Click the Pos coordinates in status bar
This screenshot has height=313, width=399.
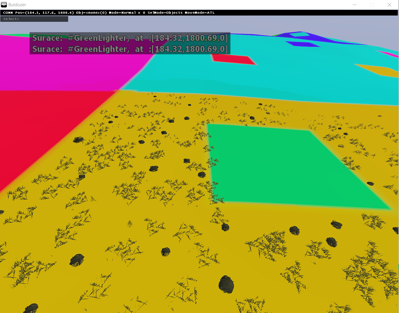click(x=44, y=13)
